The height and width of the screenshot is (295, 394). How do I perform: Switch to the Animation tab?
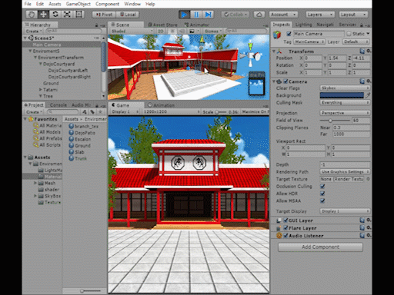(x=161, y=105)
